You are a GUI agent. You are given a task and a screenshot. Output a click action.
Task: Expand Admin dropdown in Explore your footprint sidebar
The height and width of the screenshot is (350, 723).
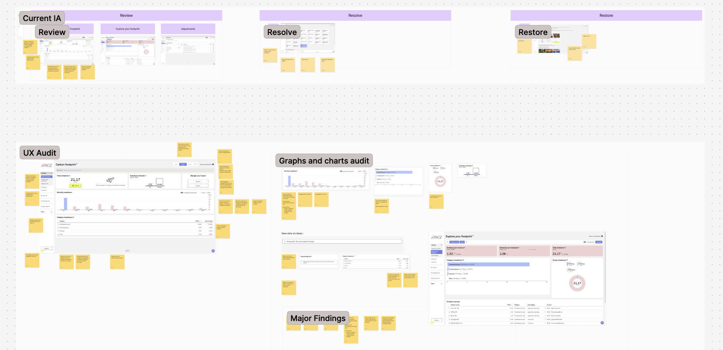pos(441,284)
